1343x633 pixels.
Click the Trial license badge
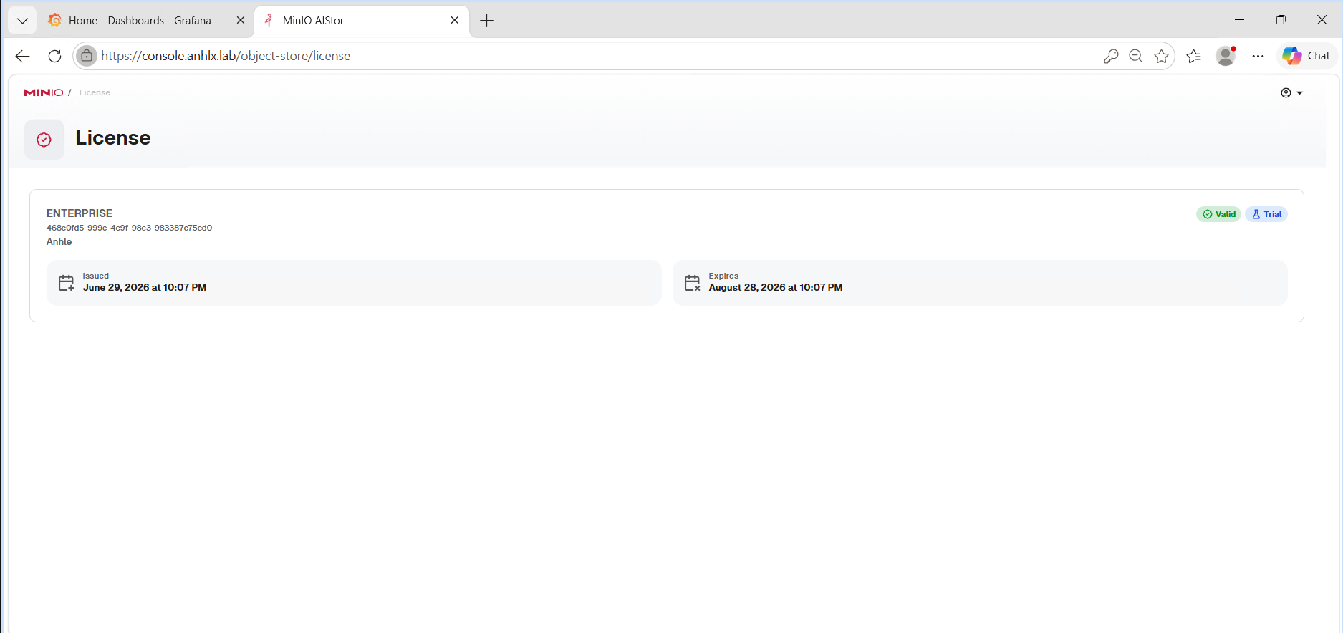1266,214
